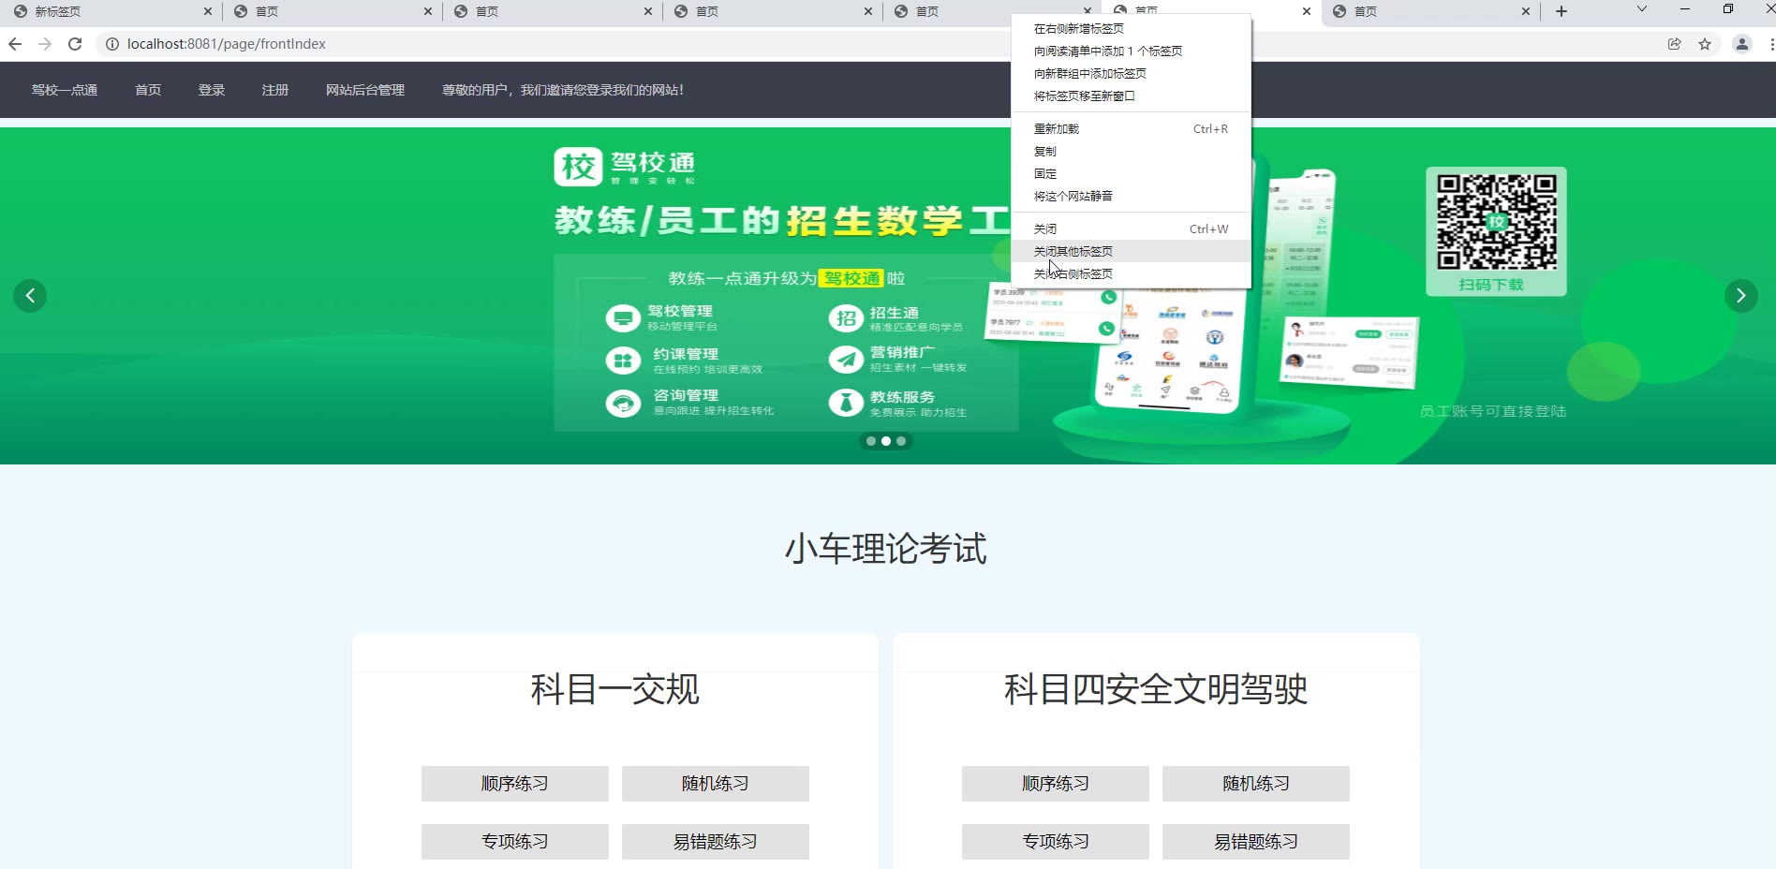Screen dimensions: 1776x869
Task: Start 随机练习 under 科目四安全文明驾驶
Action: pyautogui.click(x=1256, y=784)
